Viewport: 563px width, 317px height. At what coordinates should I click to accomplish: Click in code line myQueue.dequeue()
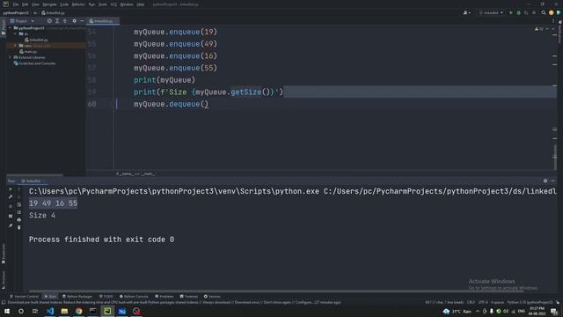[x=171, y=104]
